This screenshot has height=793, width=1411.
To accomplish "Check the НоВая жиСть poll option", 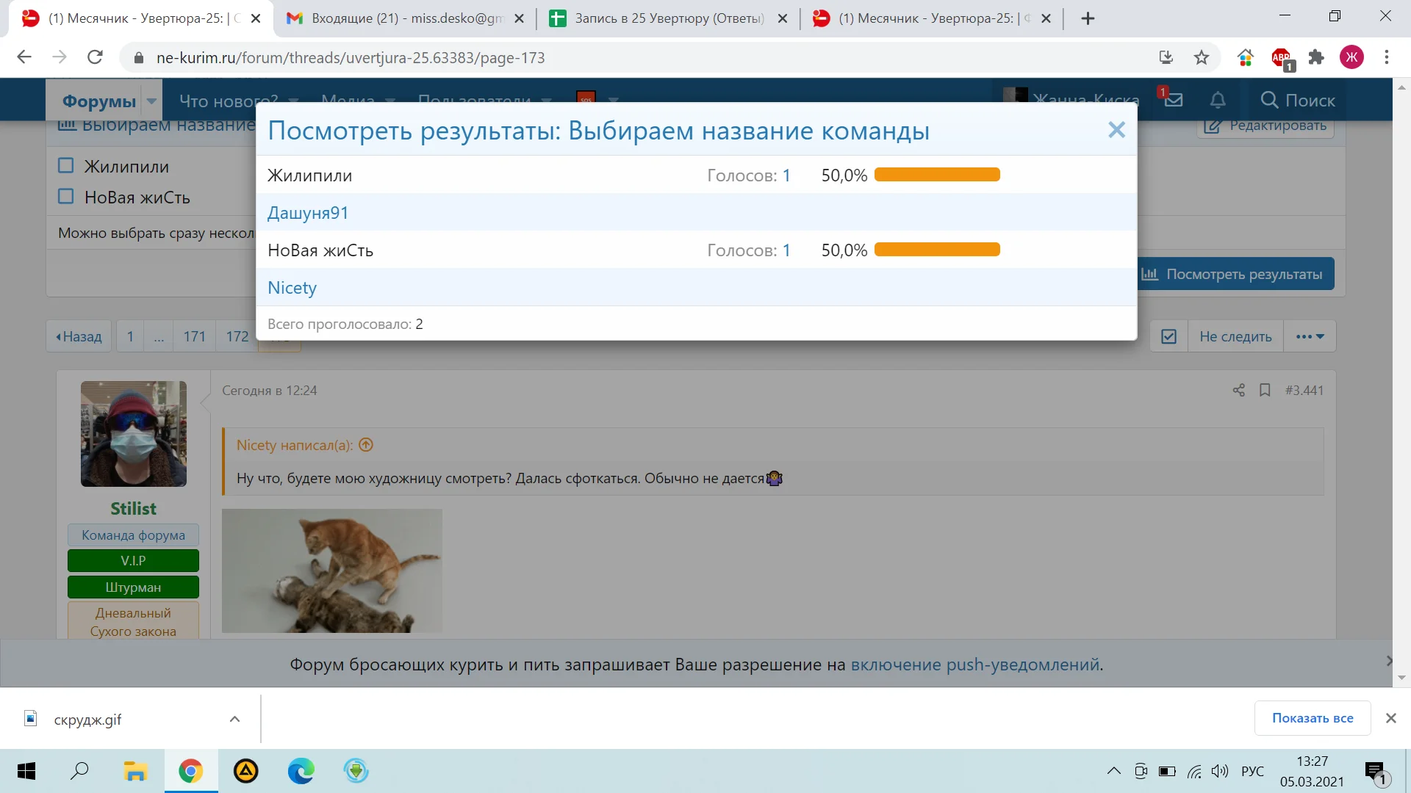I will point(66,195).
